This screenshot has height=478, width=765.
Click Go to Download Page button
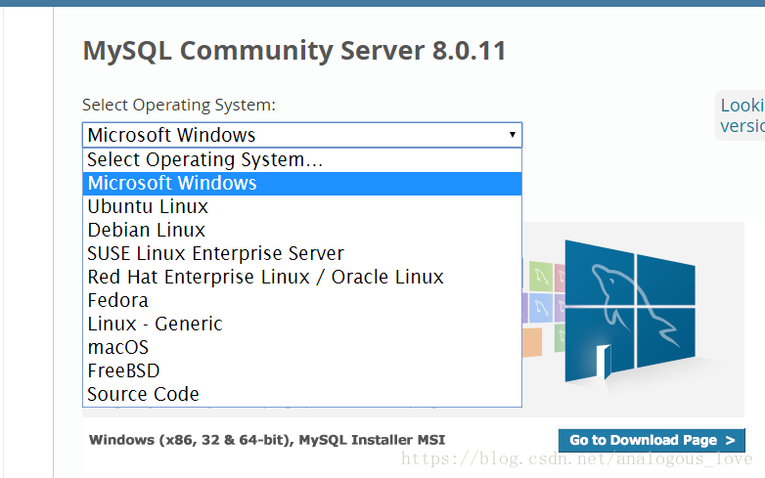tap(652, 441)
